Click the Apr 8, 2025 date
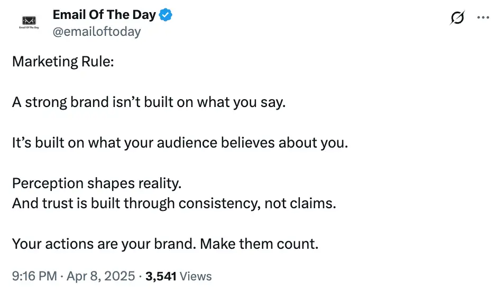Image resolution: width=497 pixels, height=292 pixels. tap(101, 276)
